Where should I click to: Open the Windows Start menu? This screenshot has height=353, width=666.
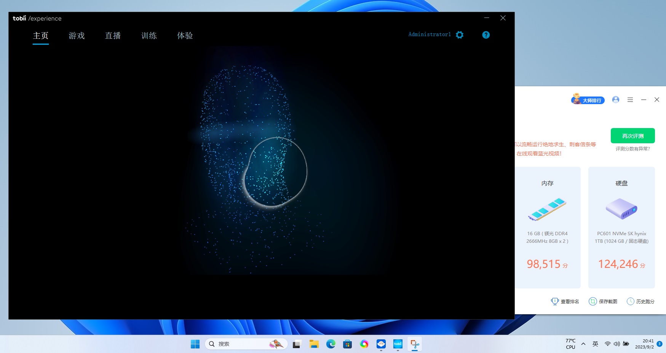(x=195, y=344)
